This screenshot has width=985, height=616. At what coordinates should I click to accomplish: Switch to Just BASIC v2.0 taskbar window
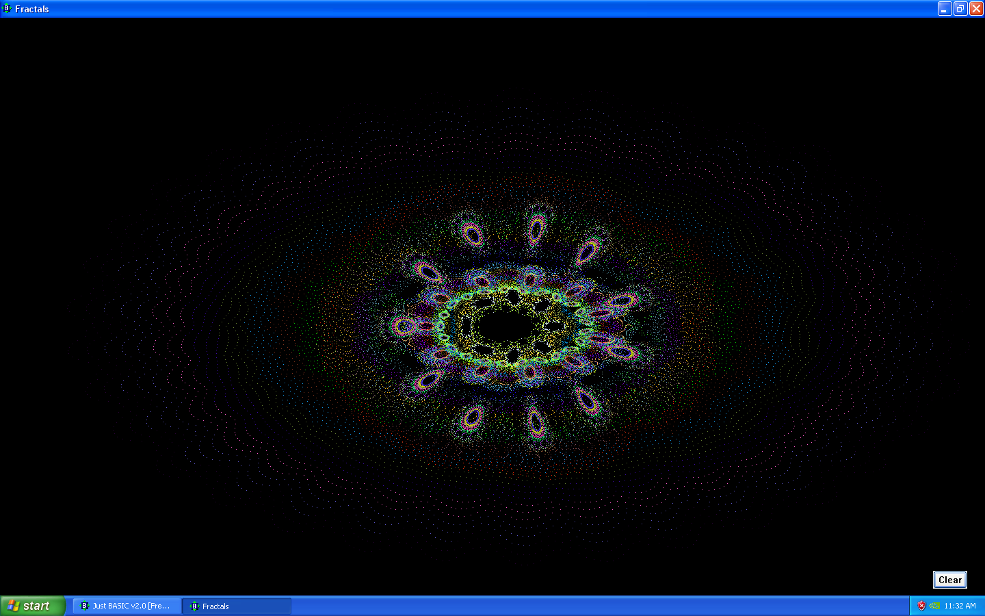(127, 606)
